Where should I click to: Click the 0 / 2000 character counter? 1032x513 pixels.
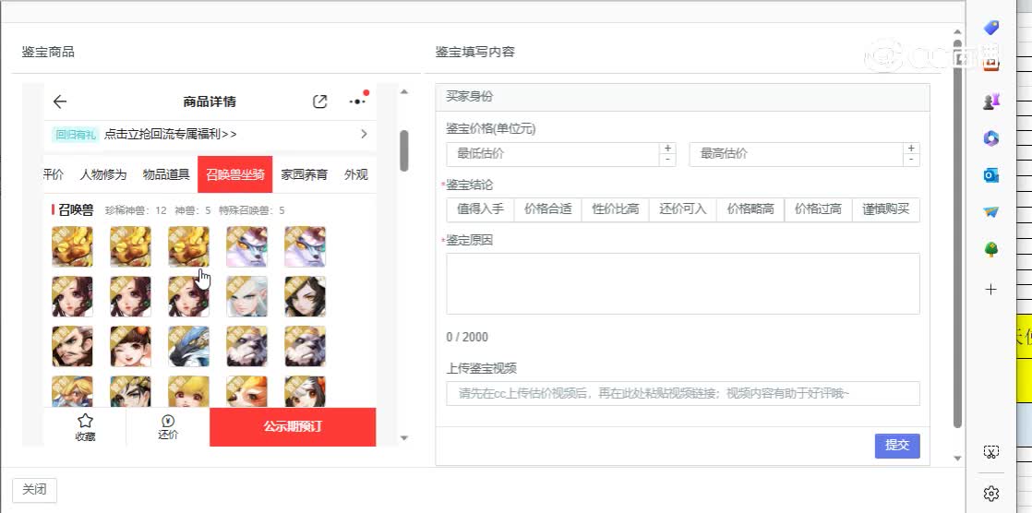pyautogui.click(x=467, y=338)
